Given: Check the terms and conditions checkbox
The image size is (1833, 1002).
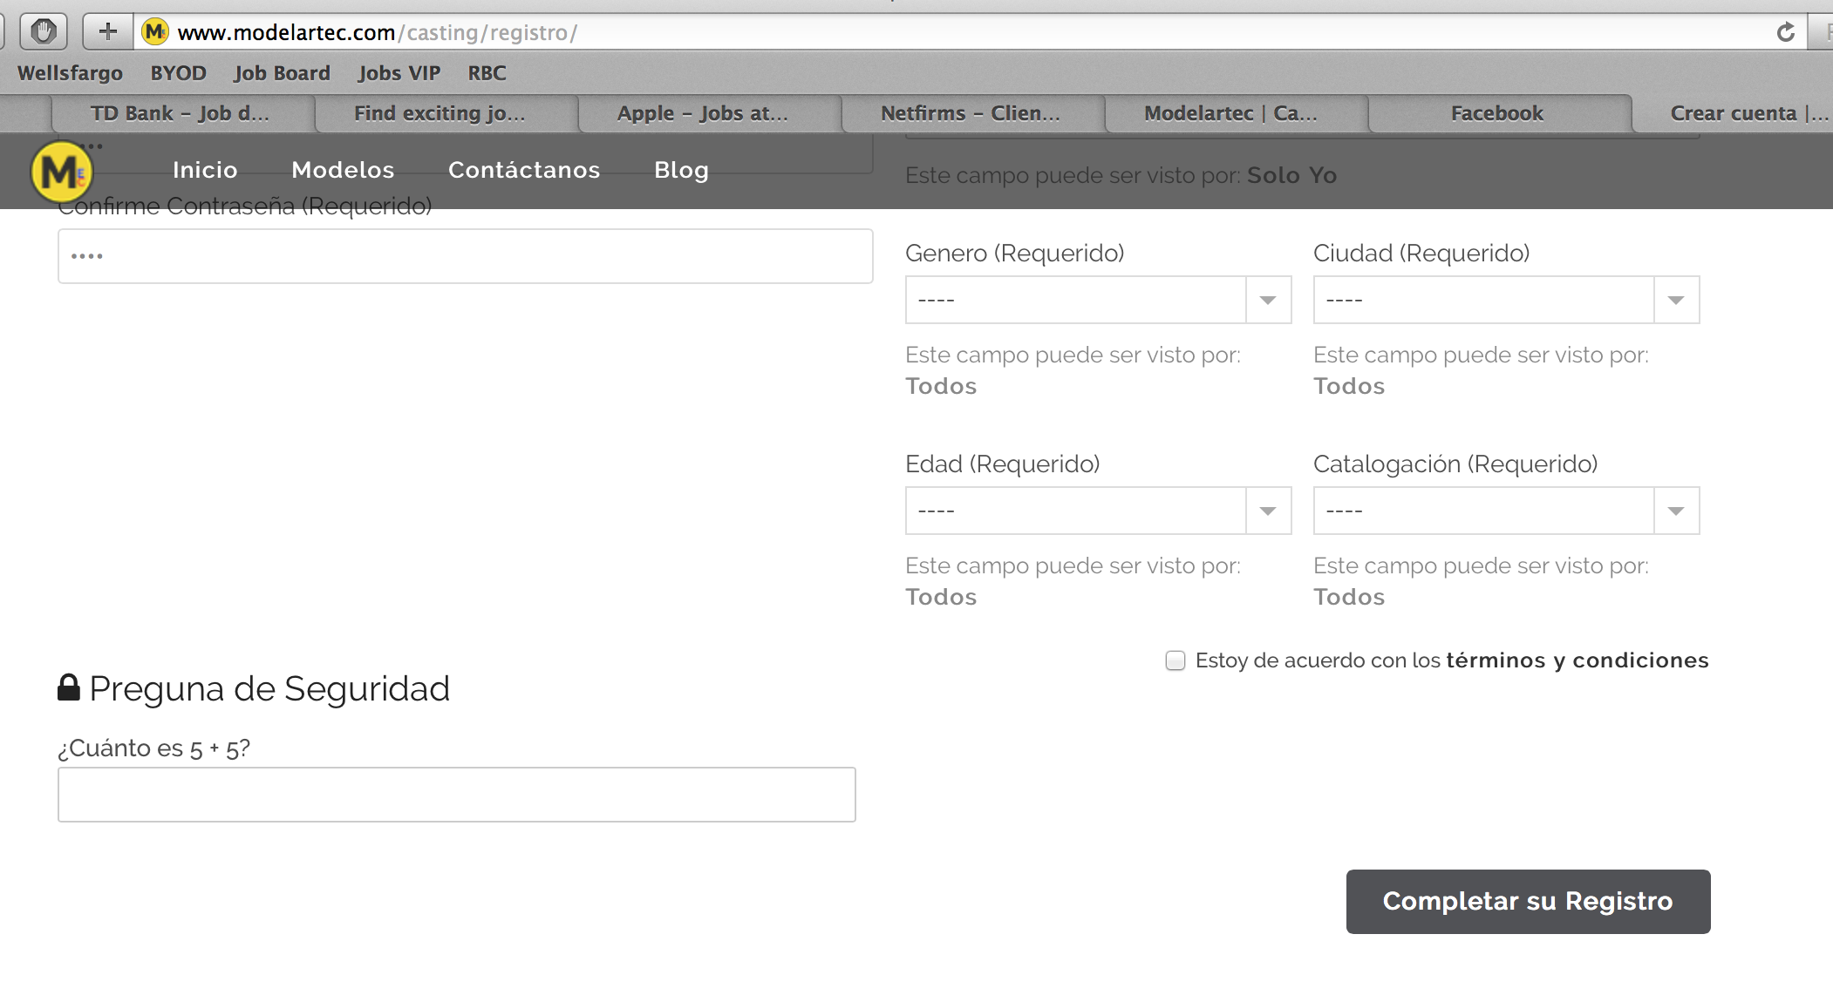Looking at the screenshot, I should coord(1175,660).
